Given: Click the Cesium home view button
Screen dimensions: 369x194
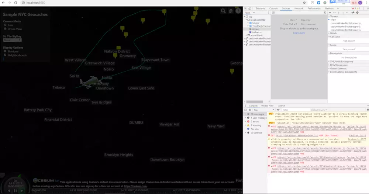Looking at the screenshot, I should (231, 11).
